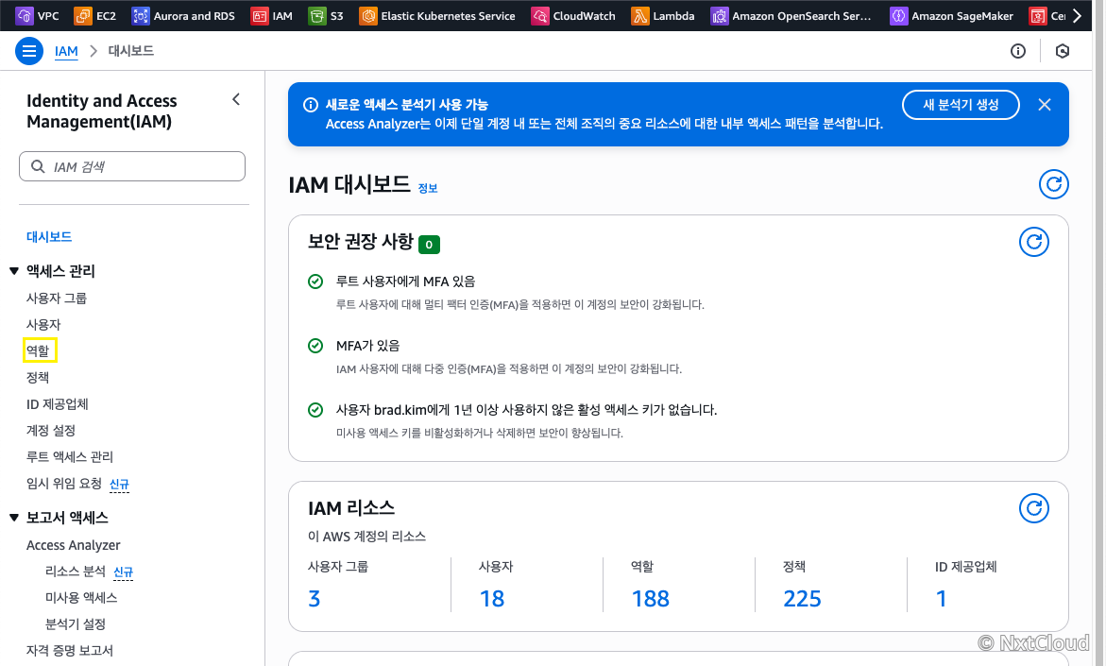Open 대시보드 in the sidebar

[x=49, y=237]
